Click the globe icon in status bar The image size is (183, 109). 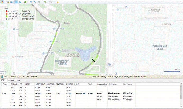[x=2, y=76]
